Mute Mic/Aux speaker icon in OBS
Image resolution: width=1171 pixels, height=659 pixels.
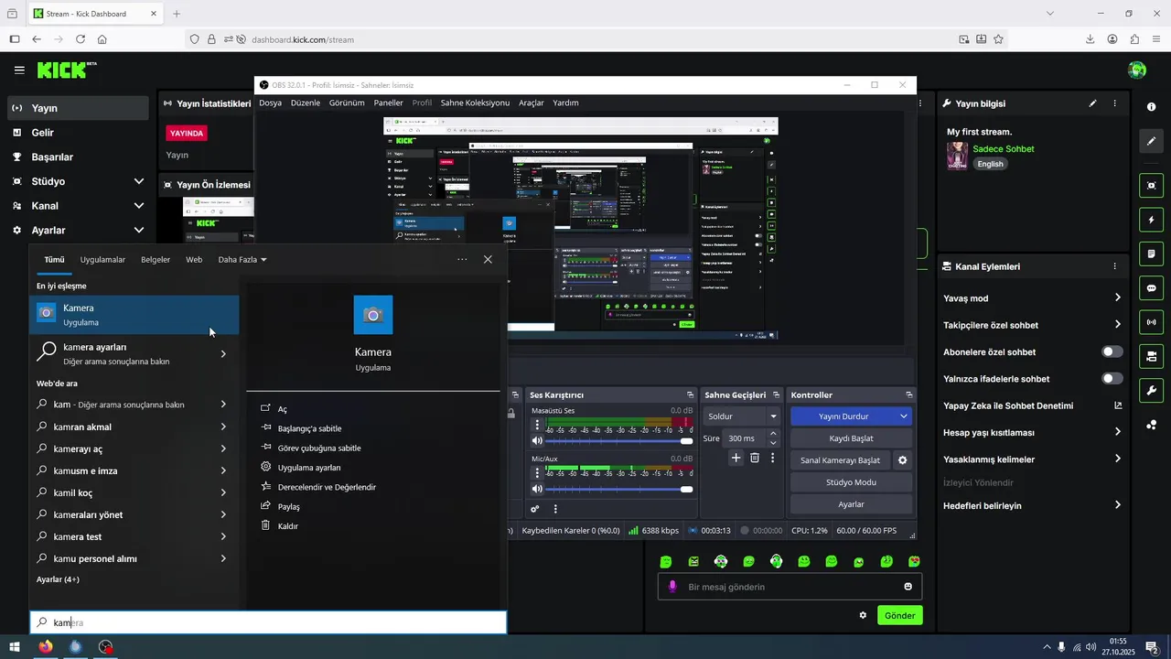[537, 489]
